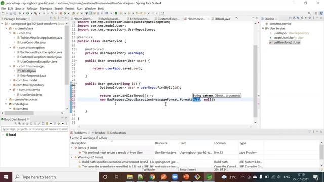Collapse the com.tms.message package
The width and height of the screenshot is (324, 182).
(10, 66)
